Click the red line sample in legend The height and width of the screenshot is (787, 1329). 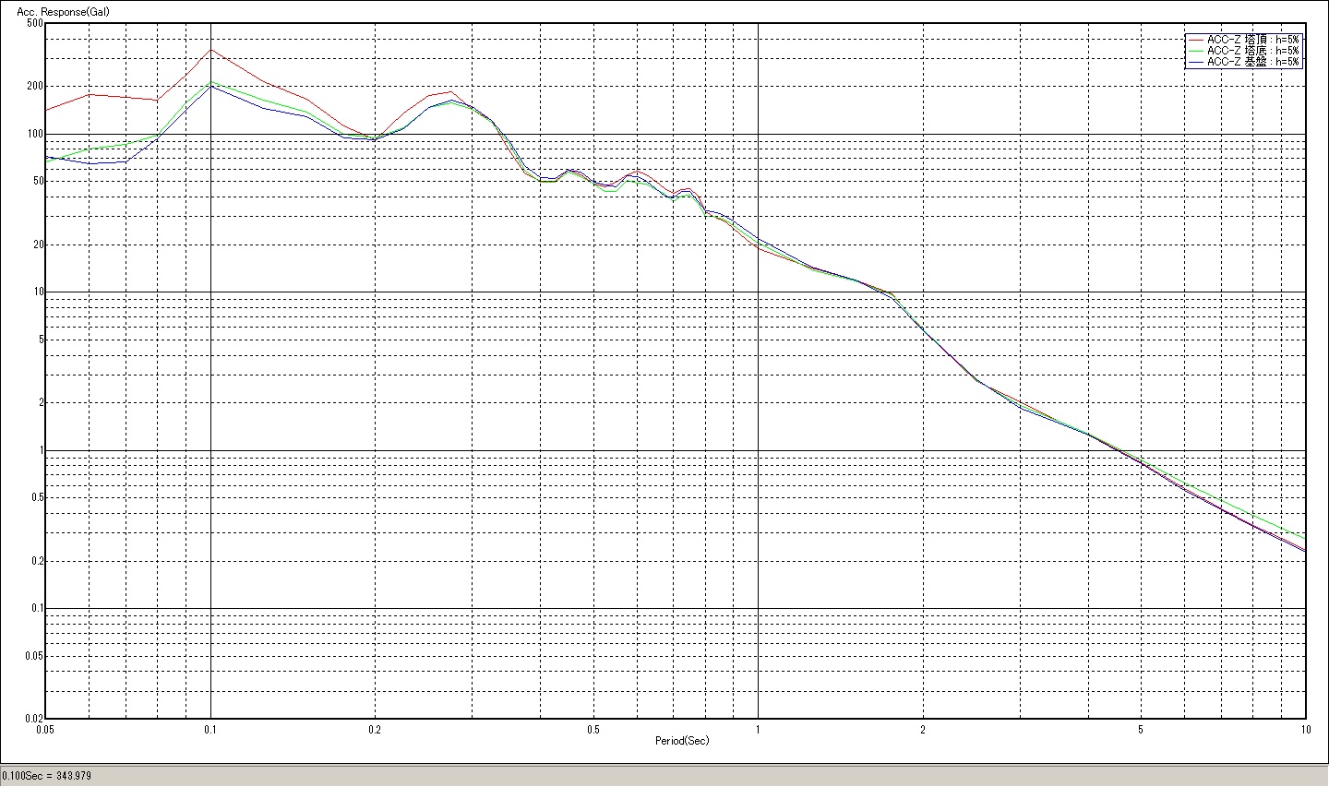coord(1197,40)
